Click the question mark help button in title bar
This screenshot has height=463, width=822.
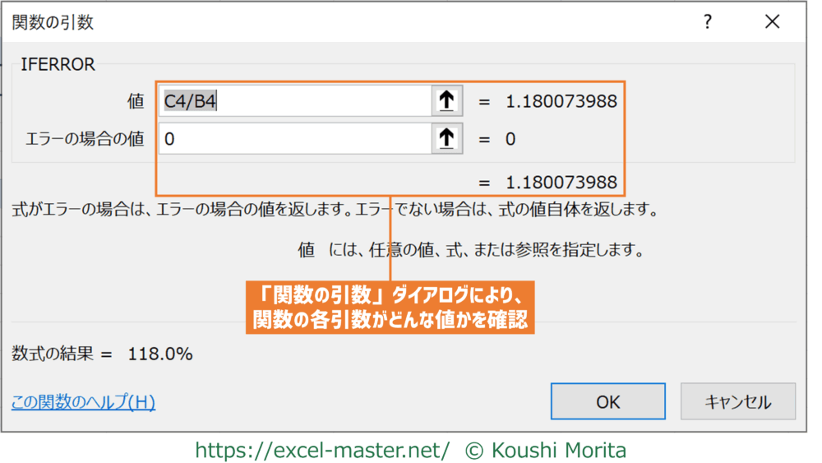707,23
